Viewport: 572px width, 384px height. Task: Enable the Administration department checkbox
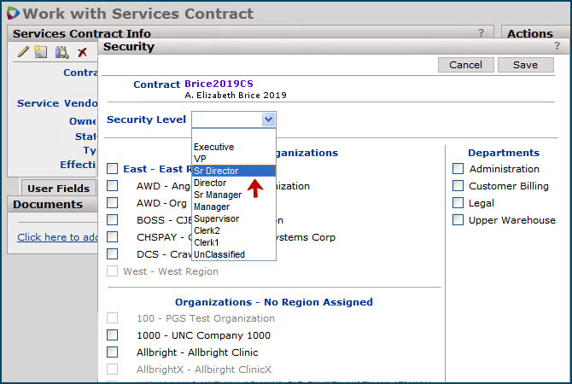pyautogui.click(x=458, y=169)
